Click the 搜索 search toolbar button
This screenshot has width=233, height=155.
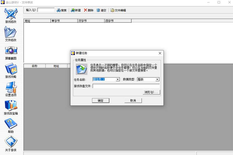62,10
